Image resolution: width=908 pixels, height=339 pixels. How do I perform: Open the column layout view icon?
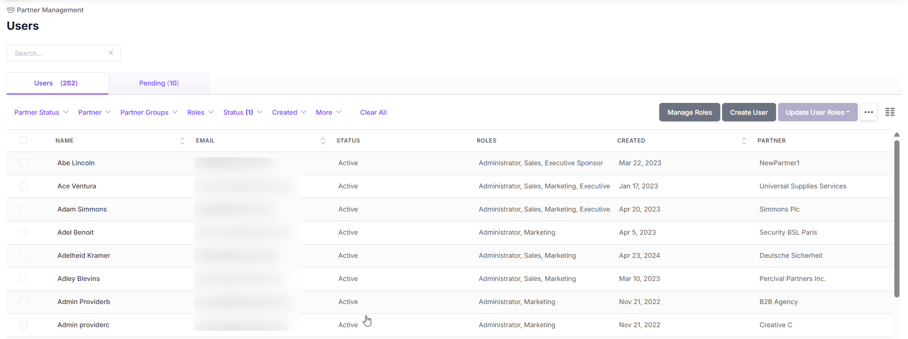(890, 112)
